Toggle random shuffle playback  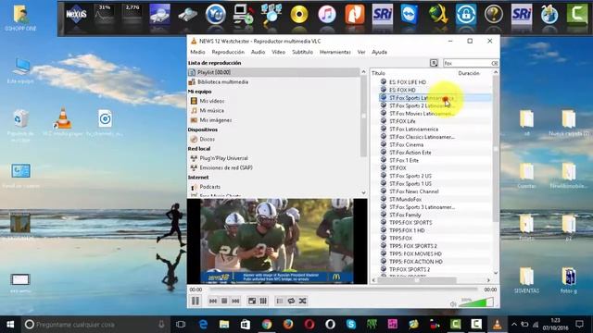[x=303, y=301]
